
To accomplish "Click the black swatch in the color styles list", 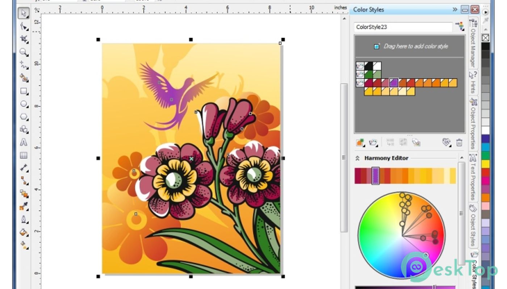I will click(x=369, y=66).
